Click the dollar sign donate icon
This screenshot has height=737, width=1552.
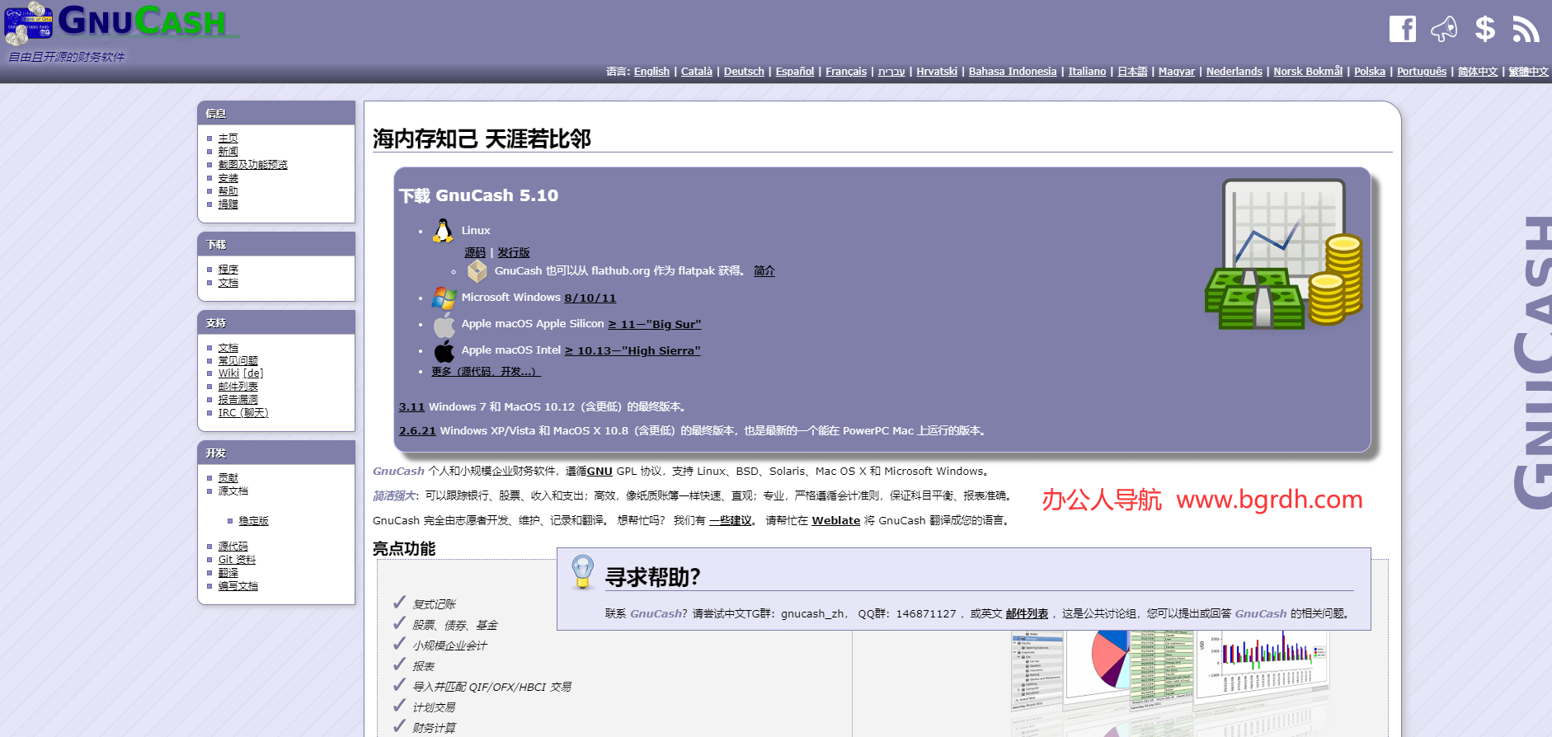click(1485, 29)
